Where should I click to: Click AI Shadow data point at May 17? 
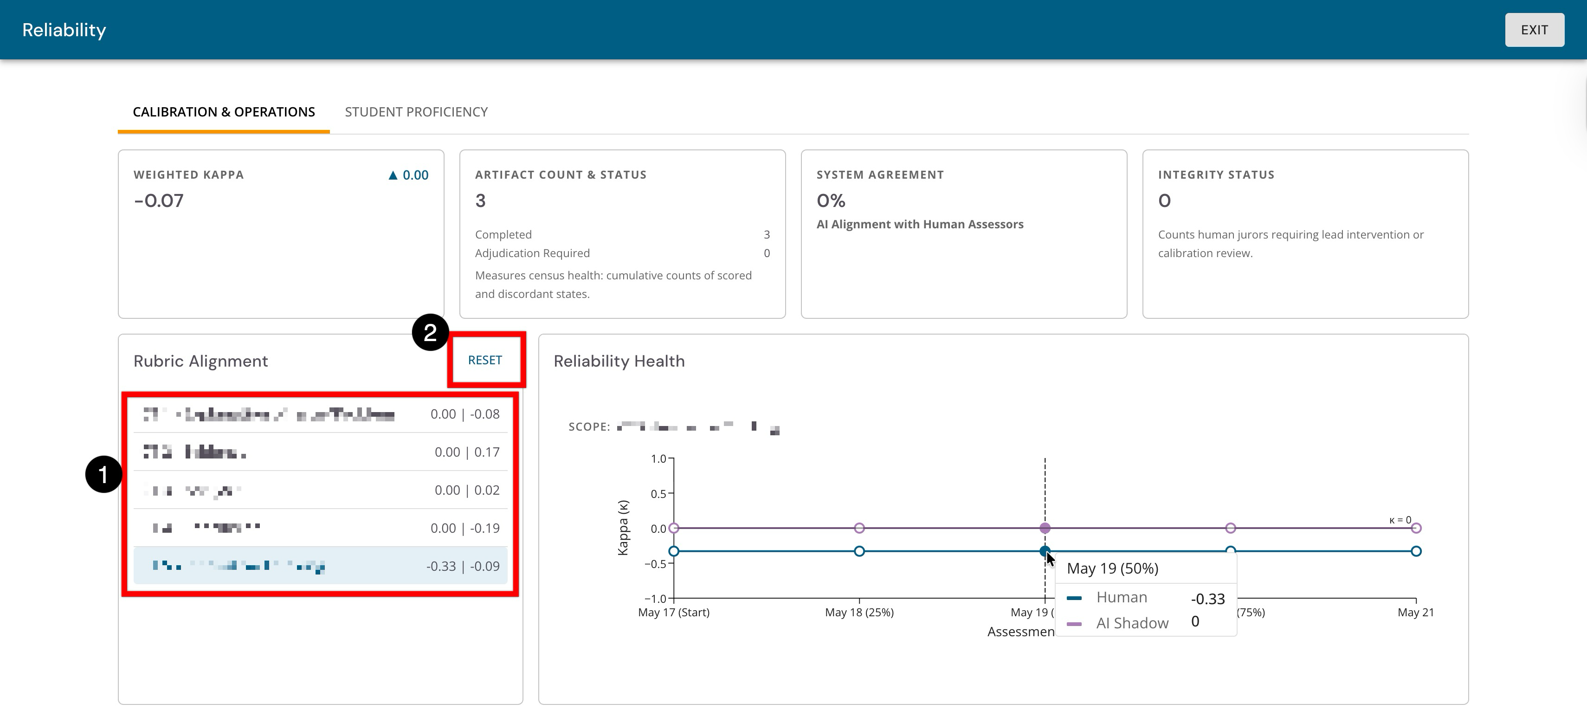click(673, 528)
